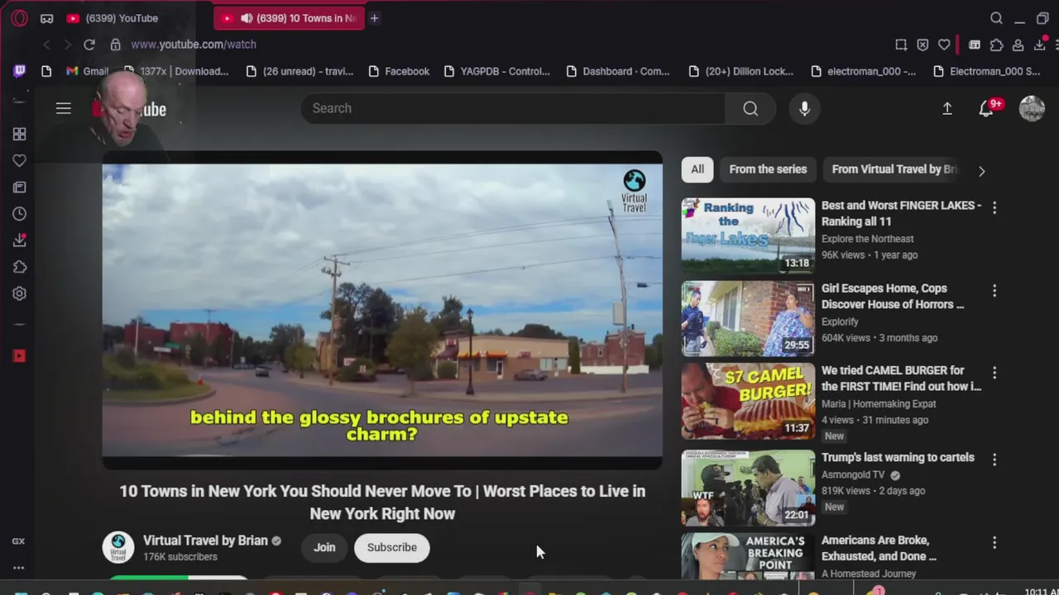Open GX Corner gamepad icon
The width and height of the screenshot is (1059, 595).
pos(47,18)
